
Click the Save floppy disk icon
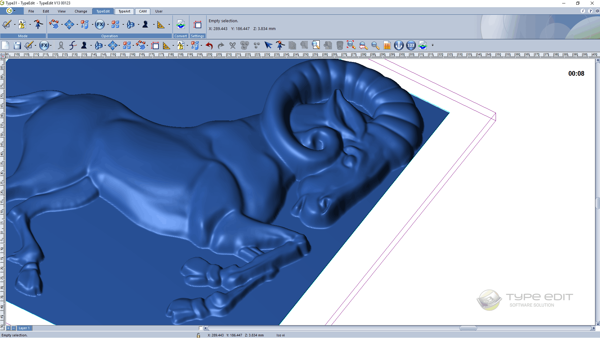point(17,46)
